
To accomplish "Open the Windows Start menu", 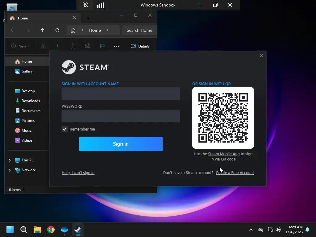I will 10,230.
